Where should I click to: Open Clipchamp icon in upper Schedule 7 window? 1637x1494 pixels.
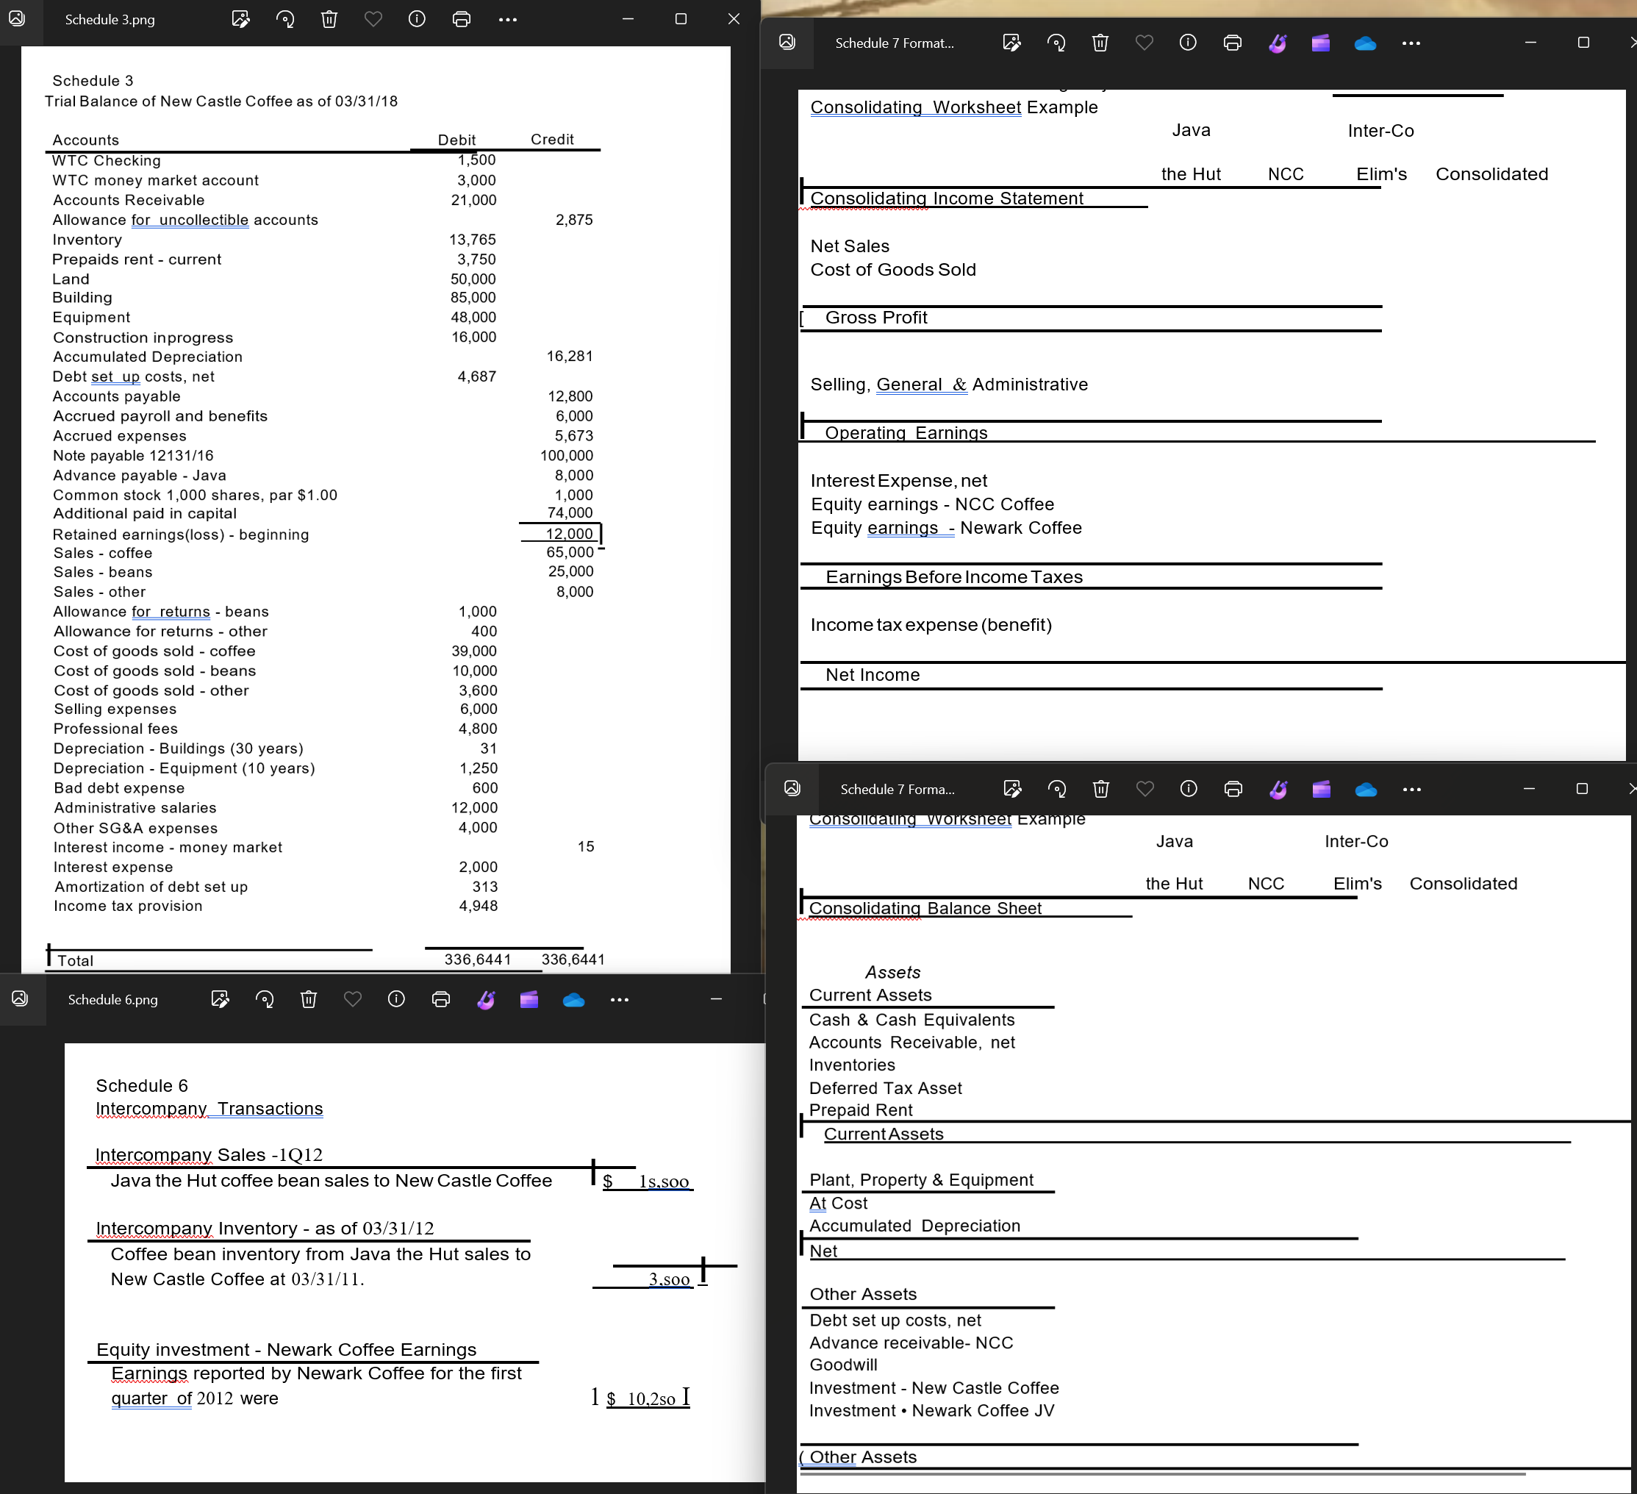pyautogui.click(x=1320, y=43)
